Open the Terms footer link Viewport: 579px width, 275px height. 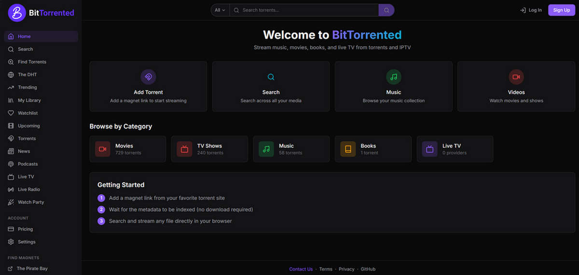click(326, 269)
